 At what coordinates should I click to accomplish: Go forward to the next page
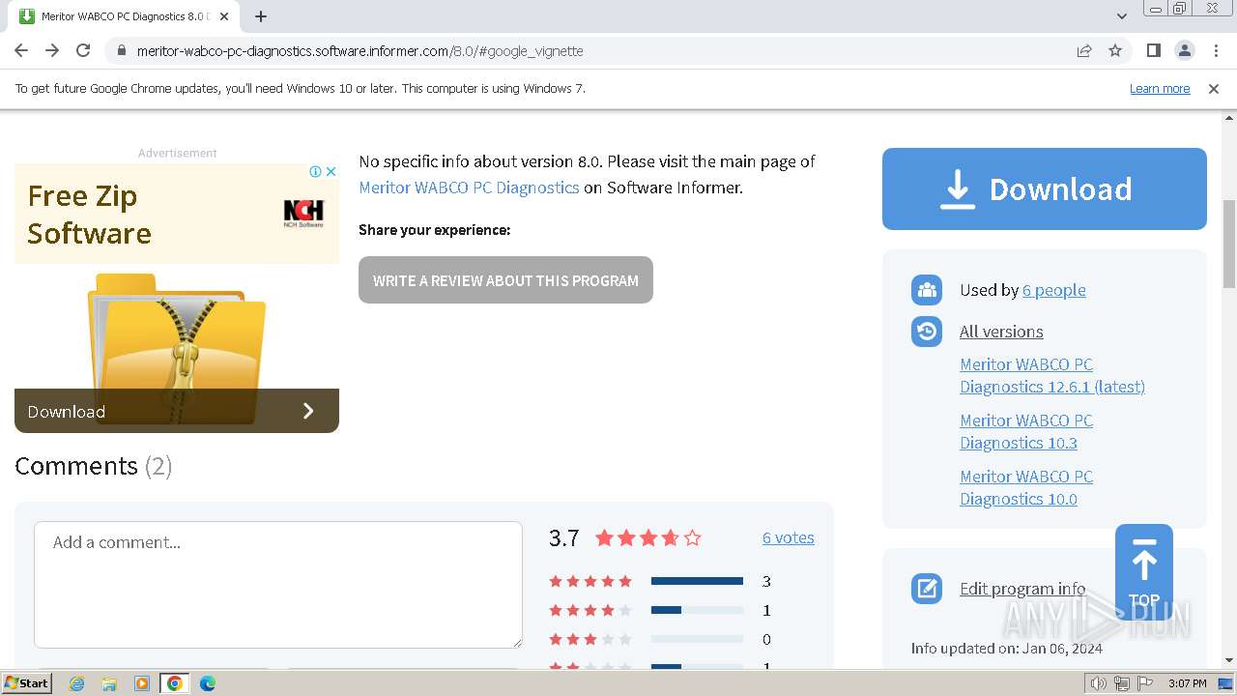[x=52, y=50]
